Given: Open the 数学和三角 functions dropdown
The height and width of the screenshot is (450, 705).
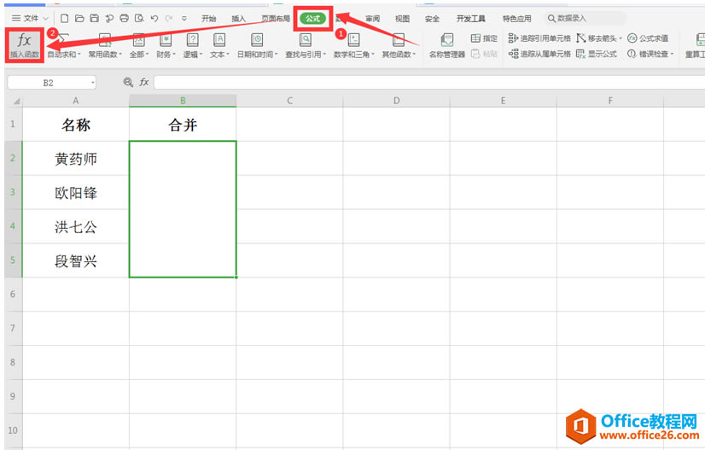Looking at the screenshot, I should point(354,46).
